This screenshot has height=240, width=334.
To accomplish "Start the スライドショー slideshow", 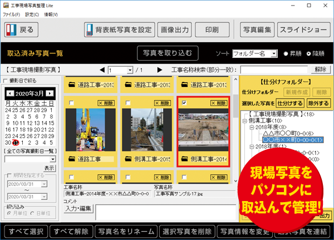I will coord(304,30).
